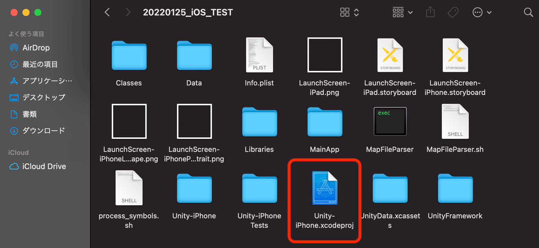
Task: Click the yellow minimize window button
Action: 26,13
